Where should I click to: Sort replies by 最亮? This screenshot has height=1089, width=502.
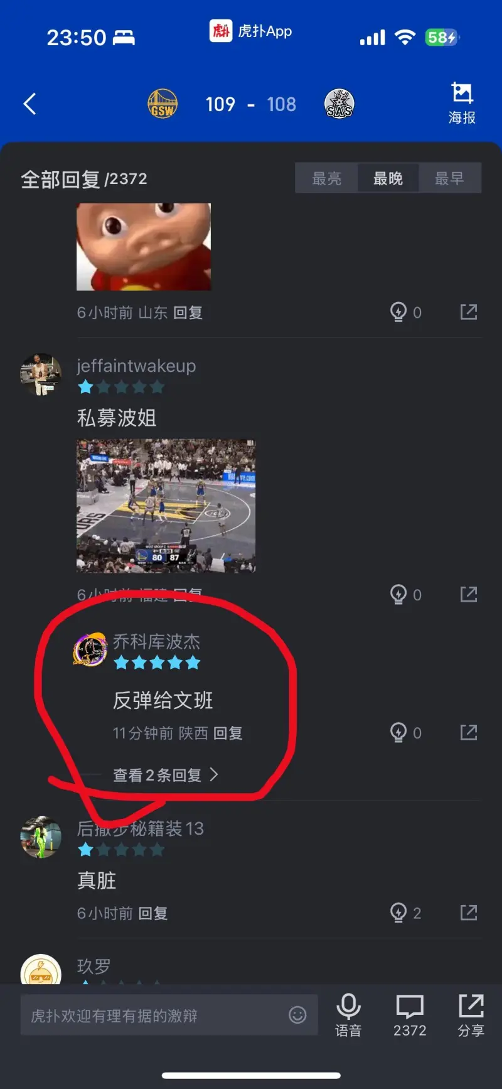(x=327, y=178)
